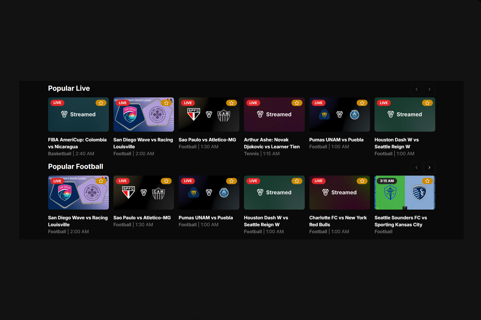Viewport: 481px width, 320px height.
Task: Advance Popular Football row with the right chevron
Action: 429,167
